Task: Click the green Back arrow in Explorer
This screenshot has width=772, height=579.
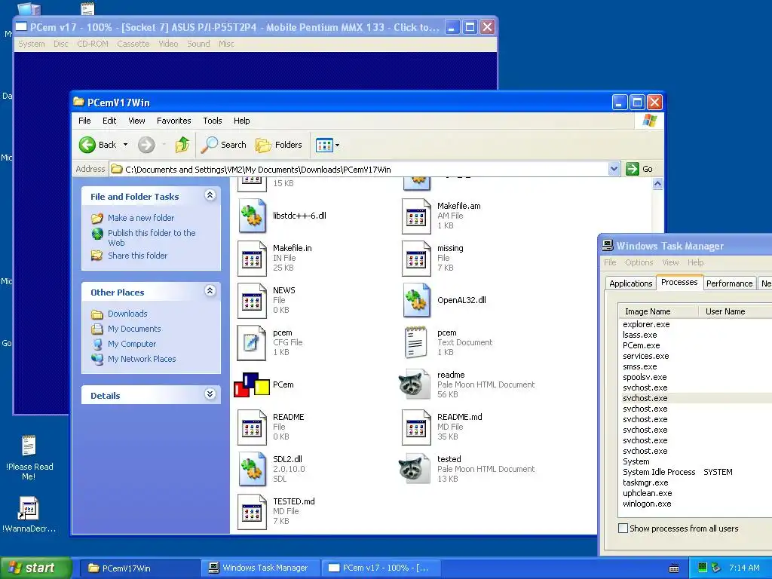Action: point(87,145)
